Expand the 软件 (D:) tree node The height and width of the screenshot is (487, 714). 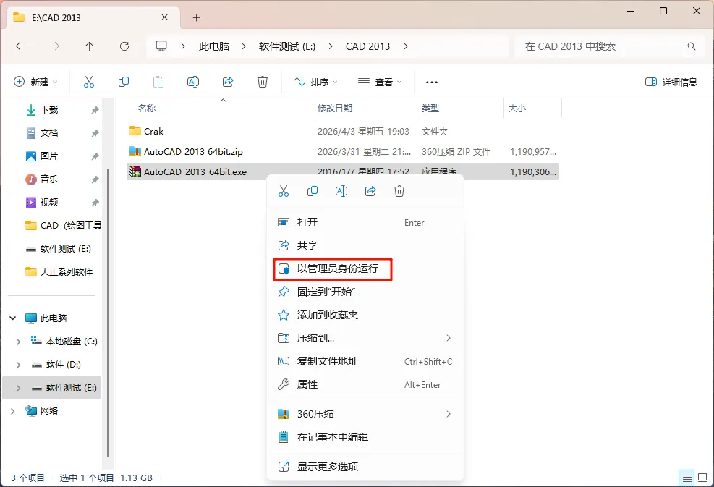click(x=18, y=365)
